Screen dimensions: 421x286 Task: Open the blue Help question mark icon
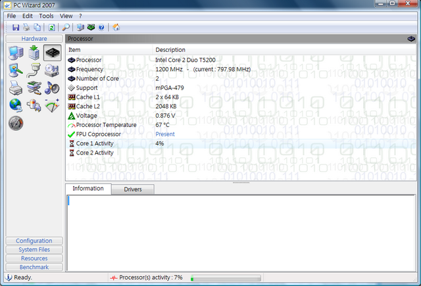(x=101, y=27)
